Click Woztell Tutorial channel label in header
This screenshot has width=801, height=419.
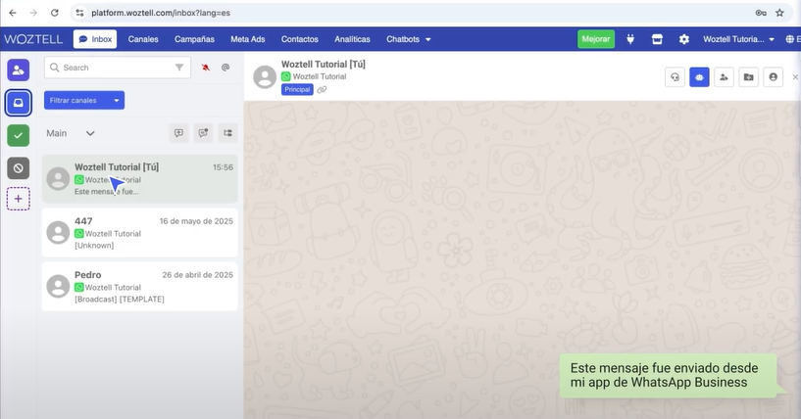point(320,76)
